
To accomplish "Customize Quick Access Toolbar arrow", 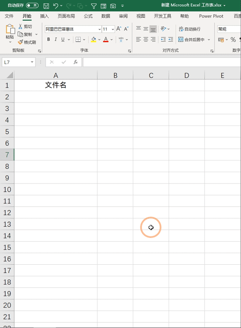I will coord(122,6).
